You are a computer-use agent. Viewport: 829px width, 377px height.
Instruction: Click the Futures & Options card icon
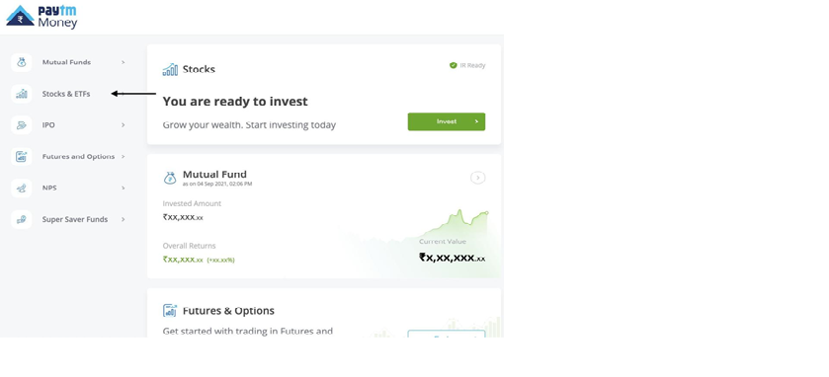tap(170, 311)
